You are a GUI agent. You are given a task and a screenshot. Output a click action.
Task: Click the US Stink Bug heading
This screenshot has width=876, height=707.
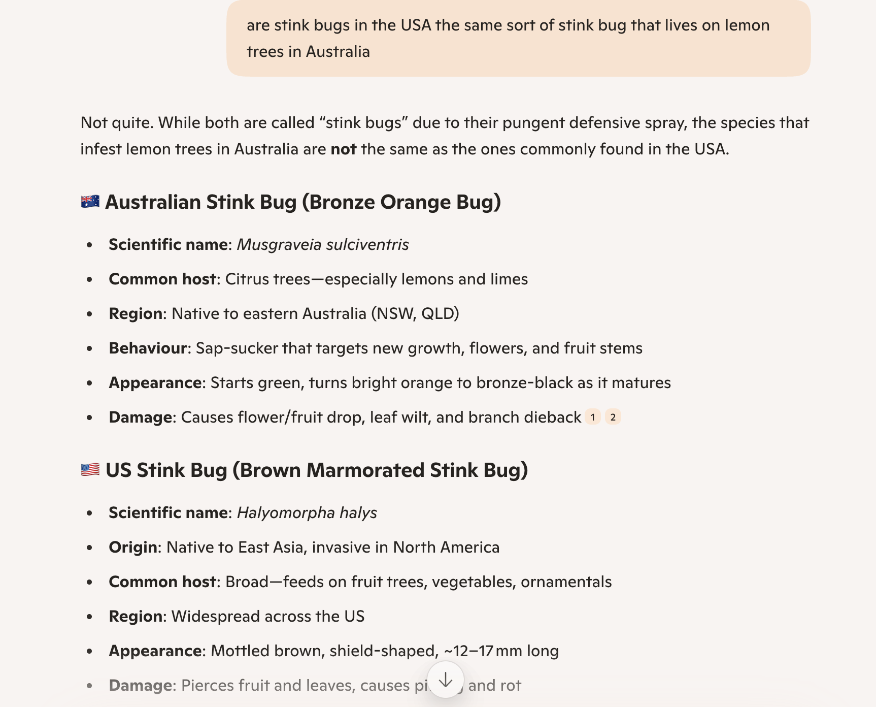point(316,470)
